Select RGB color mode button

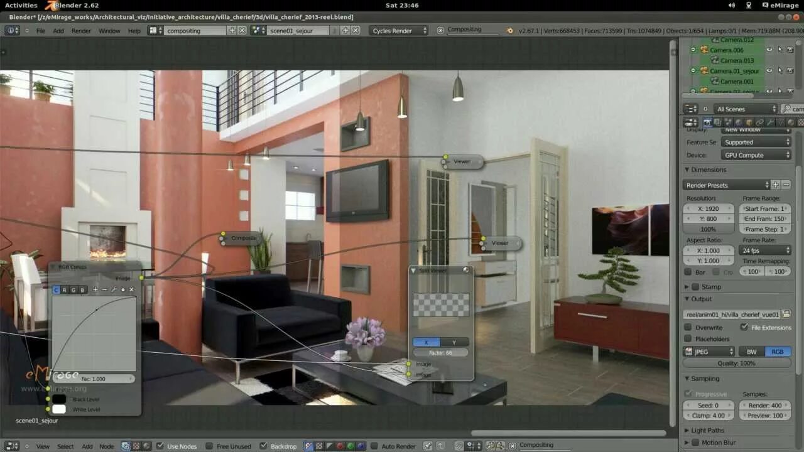[x=778, y=352]
